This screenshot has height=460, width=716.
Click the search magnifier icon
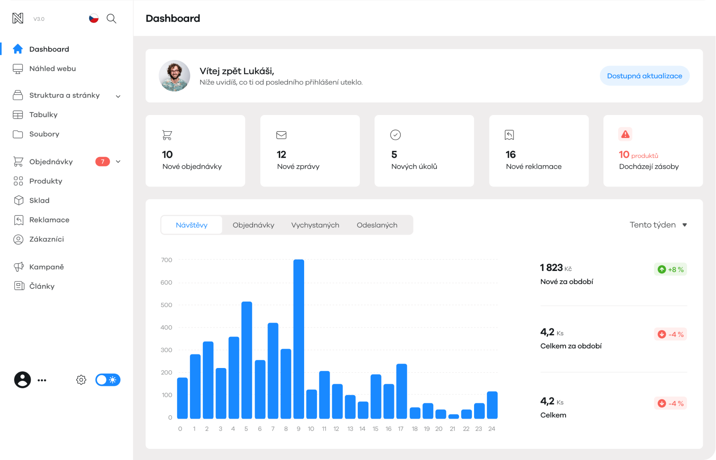click(x=111, y=18)
